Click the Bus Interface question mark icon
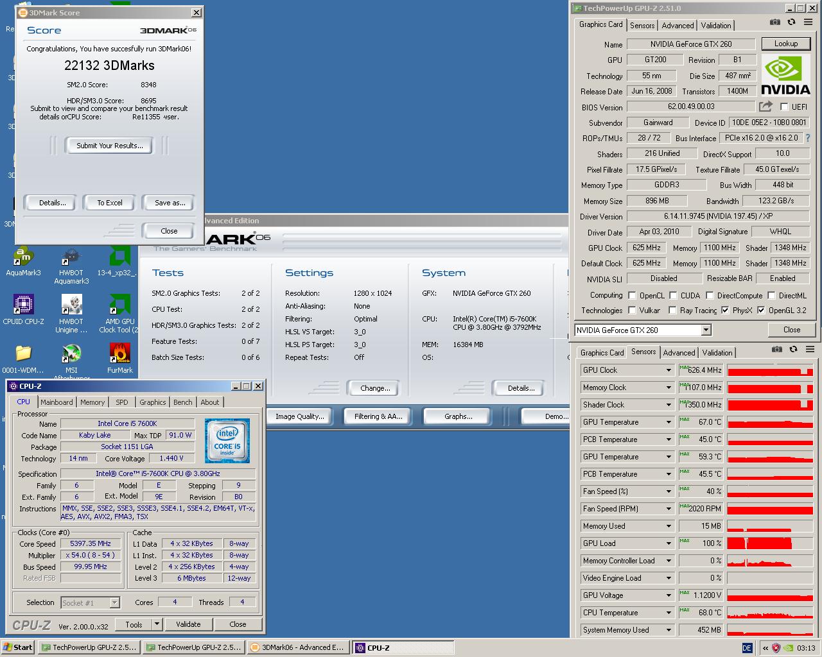The image size is (822, 657). pos(808,138)
